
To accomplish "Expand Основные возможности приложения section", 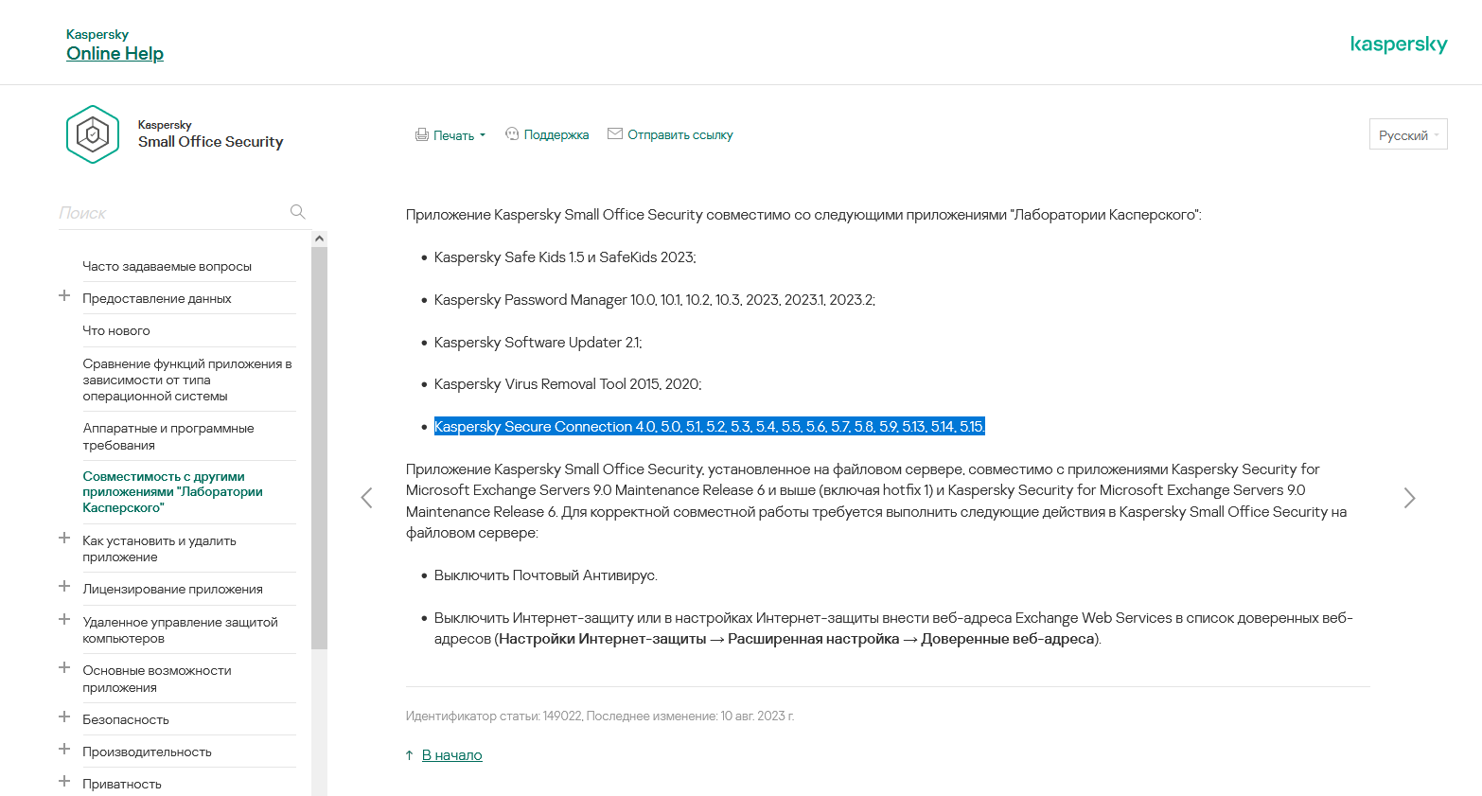I will [x=64, y=668].
